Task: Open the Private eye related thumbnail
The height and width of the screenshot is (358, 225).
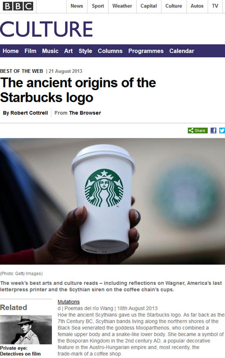Action: pyautogui.click(x=26, y=329)
